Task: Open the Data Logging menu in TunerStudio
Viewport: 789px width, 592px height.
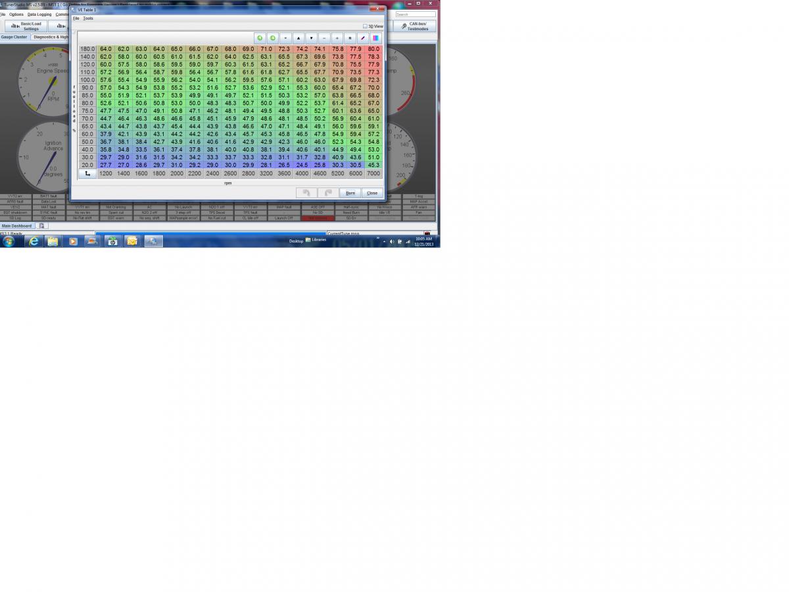Action: click(39, 14)
